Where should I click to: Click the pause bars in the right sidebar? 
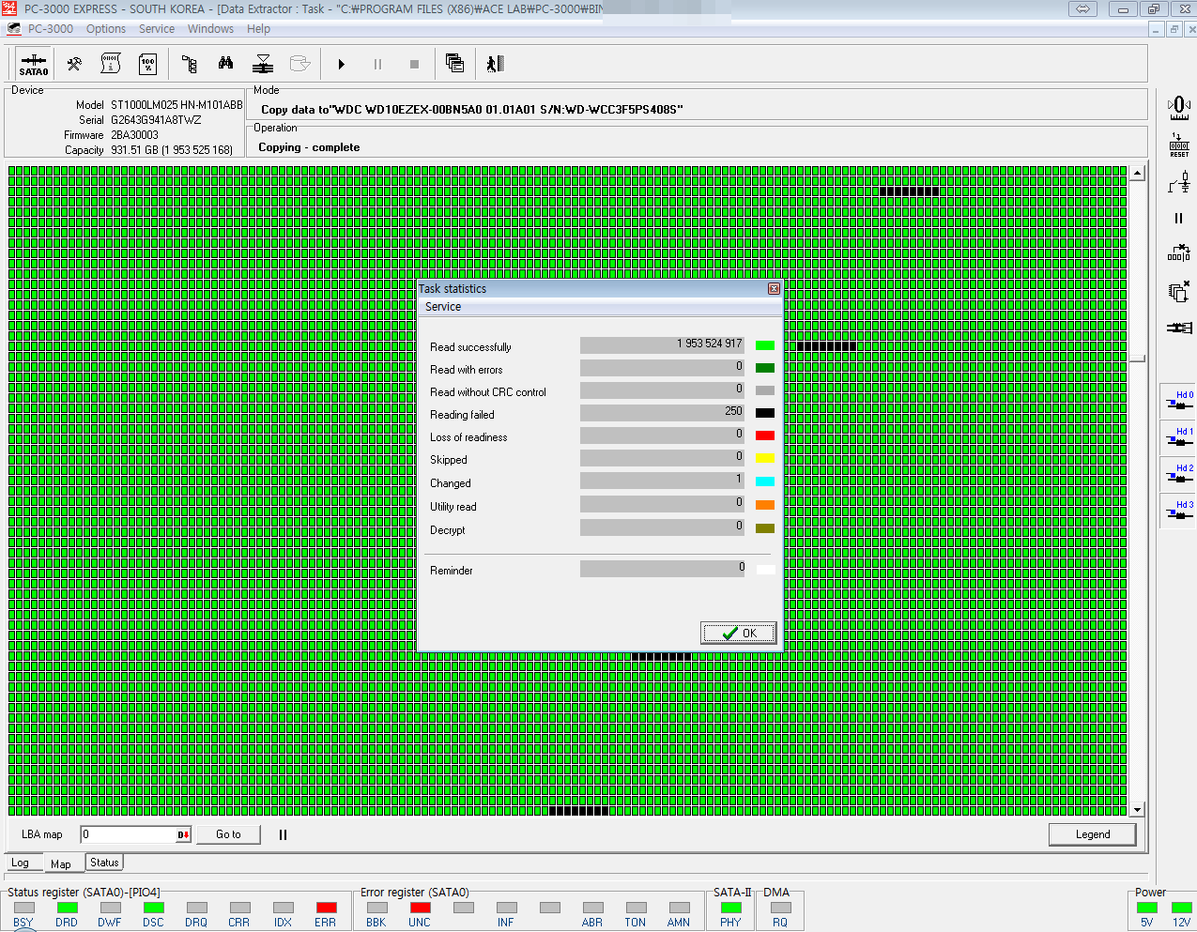point(1179,218)
